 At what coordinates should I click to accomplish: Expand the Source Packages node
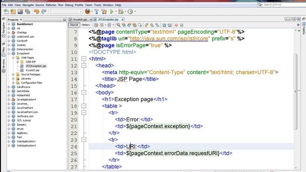pos(13,75)
